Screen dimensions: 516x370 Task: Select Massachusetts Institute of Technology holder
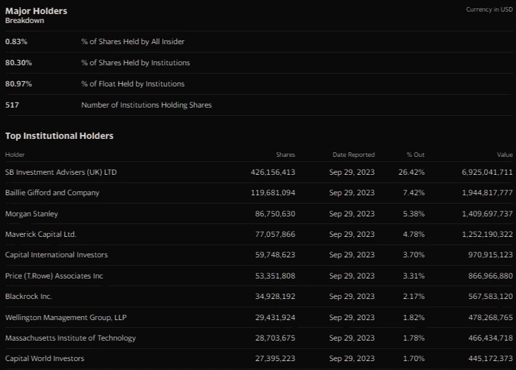pyautogui.click(x=71, y=338)
